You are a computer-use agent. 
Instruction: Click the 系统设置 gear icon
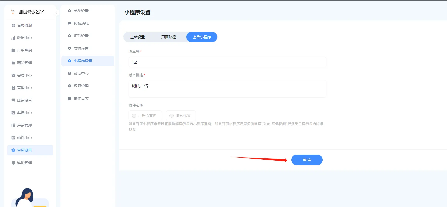pyautogui.click(x=70, y=11)
